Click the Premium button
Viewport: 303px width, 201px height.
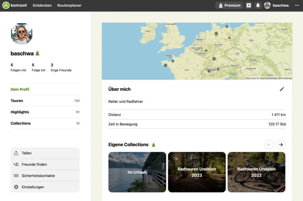[229, 6]
